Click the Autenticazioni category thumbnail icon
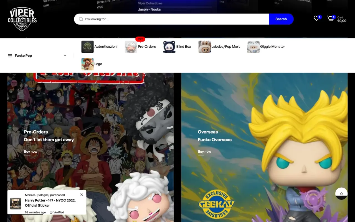Viewport: 355px width, 222px height. click(87, 47)
